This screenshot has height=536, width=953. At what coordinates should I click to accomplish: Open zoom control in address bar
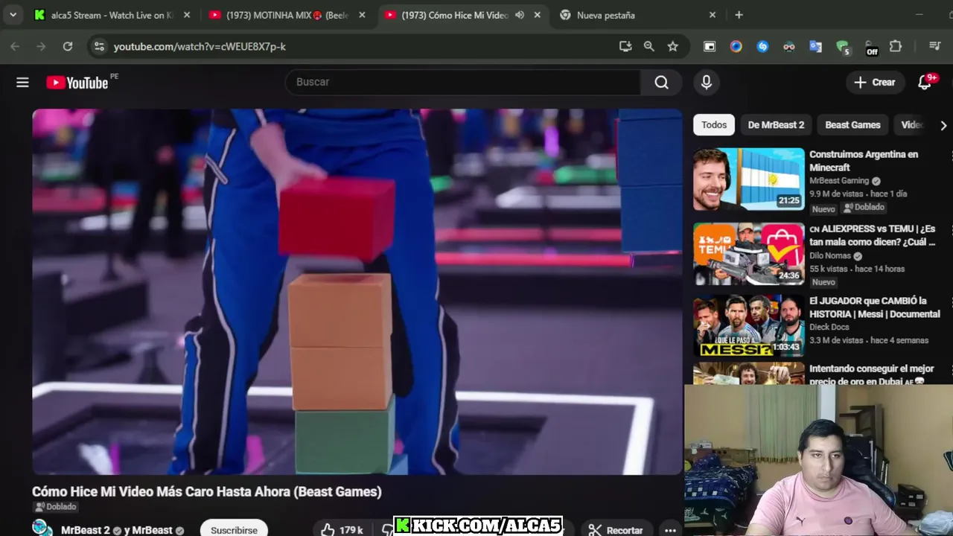click(649, 46)
